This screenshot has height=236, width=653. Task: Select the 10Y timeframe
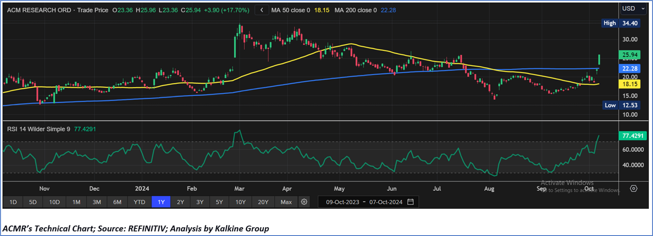tap(240, 202)
